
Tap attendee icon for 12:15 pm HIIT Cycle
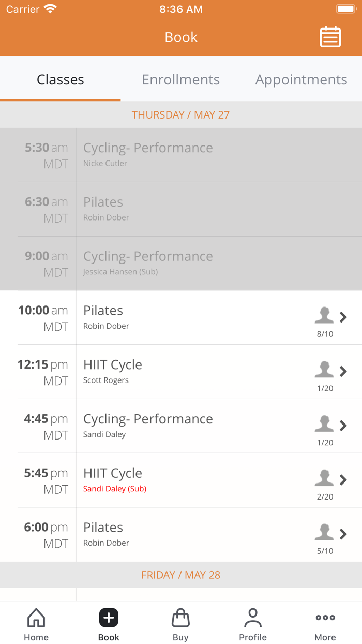point(324,369)
